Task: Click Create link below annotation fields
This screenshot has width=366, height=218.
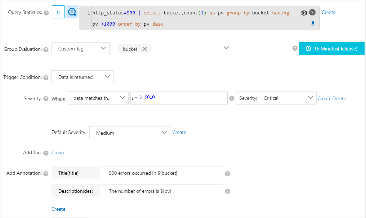Action: (x=58, y=209)
